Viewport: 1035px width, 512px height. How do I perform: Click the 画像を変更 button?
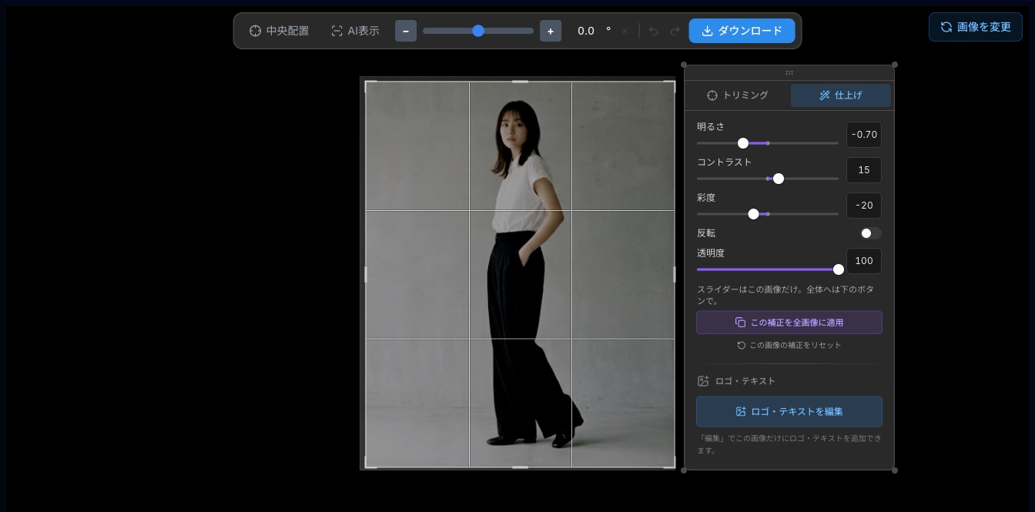click(x=976, y=27)
